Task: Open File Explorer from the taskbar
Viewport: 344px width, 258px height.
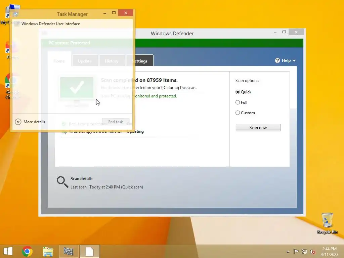Action: tap(48, 251)
